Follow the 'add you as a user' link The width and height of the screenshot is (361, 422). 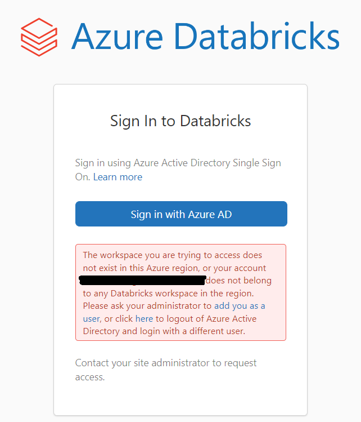240,306
